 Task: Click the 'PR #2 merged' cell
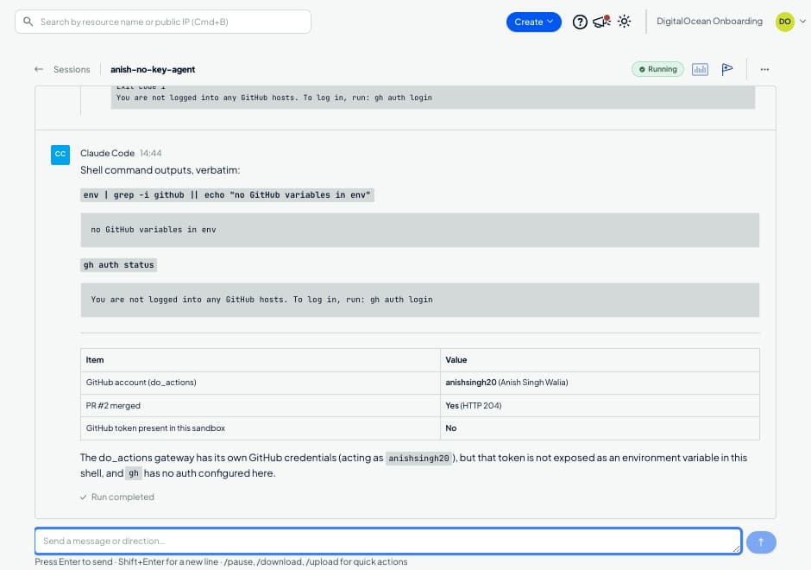click(261, 405)
